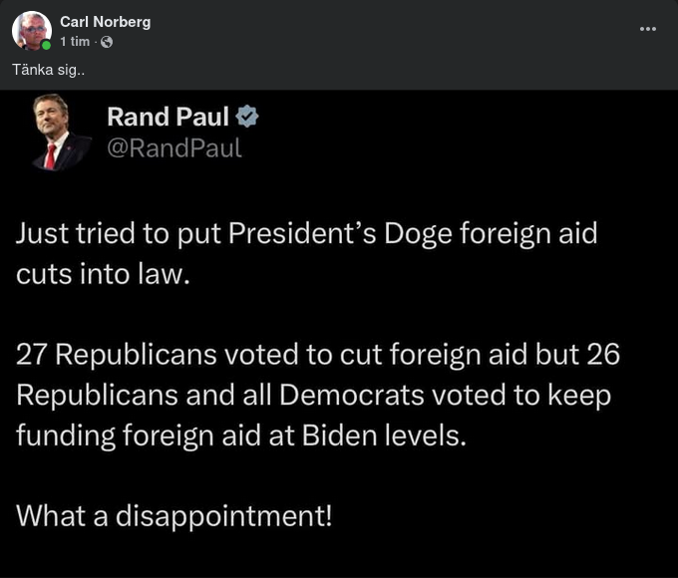Viewport: 678px width, 578px height.
Task: Click the public audience globe icon
Action: (x=107, y=42)
